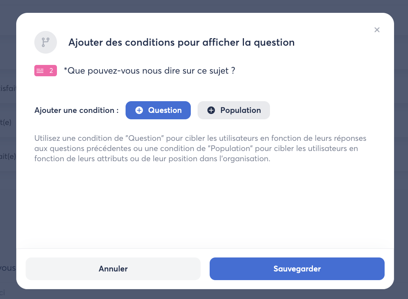408x299 pixels.
Task: Click the number 2 in the badge
Action: point(51,71)
